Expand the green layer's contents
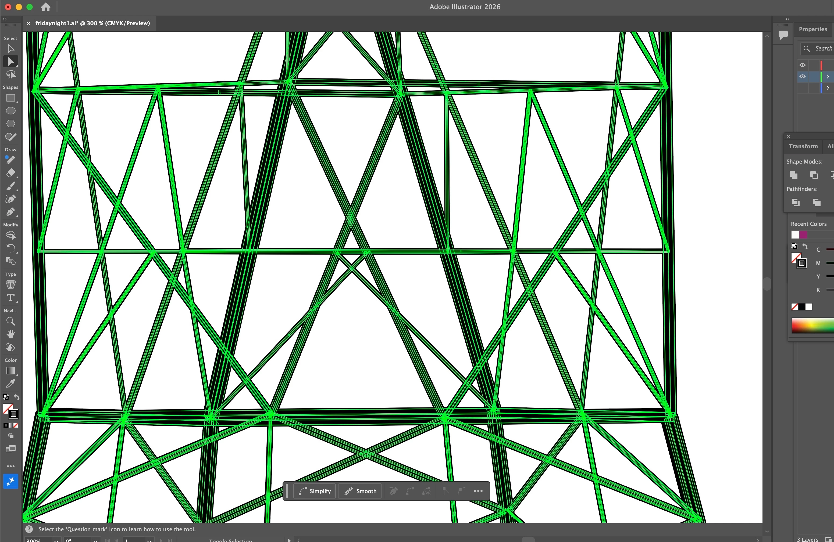Viewport: 834px width, 542px height. point(828,76)
